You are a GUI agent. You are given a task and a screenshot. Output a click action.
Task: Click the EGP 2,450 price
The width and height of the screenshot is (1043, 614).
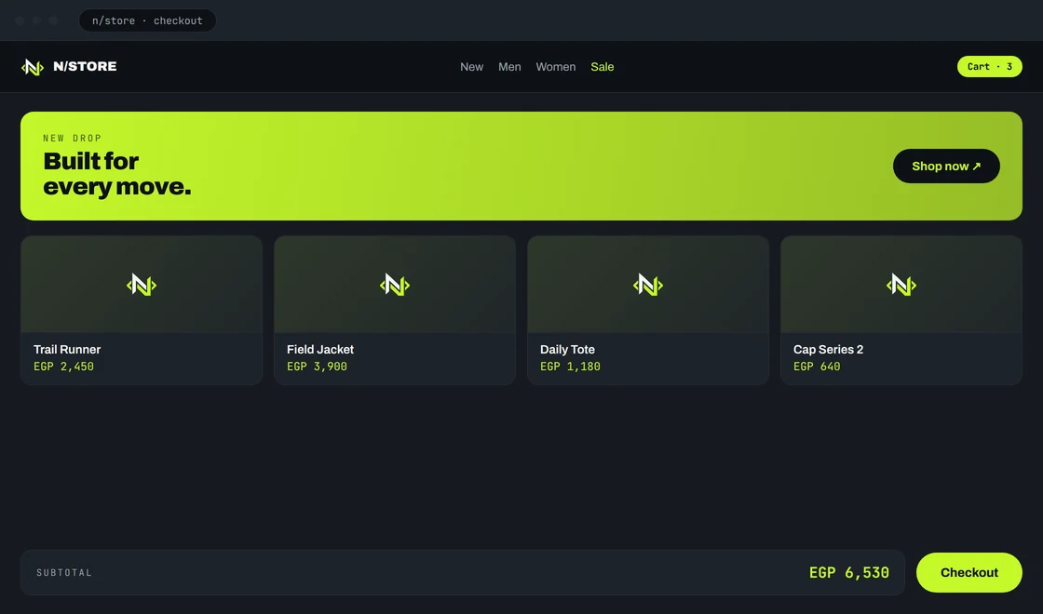click(x=64, y=367)
